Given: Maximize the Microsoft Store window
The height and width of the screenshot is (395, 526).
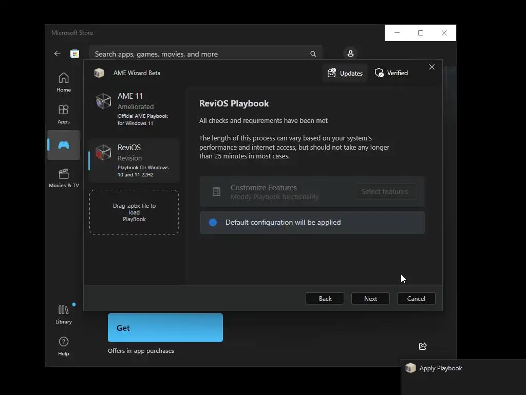Looking at the screenshot, I should click(x=421, y=33).
